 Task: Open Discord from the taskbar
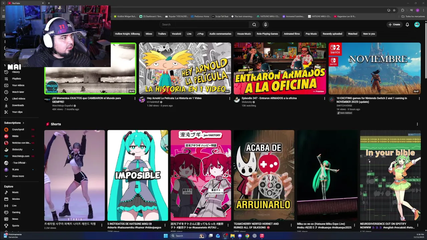[x=240, y=236]
